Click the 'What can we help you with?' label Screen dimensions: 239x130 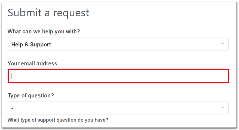(x=44, y=31)
